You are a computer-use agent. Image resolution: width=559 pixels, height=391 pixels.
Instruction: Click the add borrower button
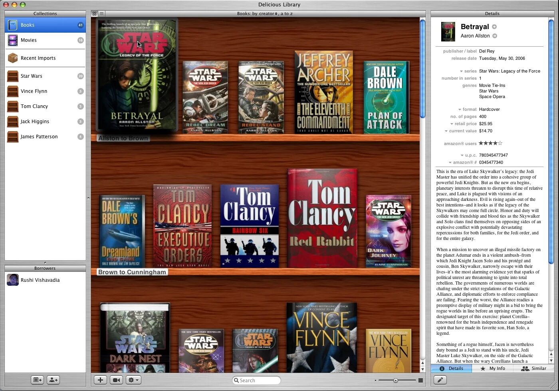53,380
